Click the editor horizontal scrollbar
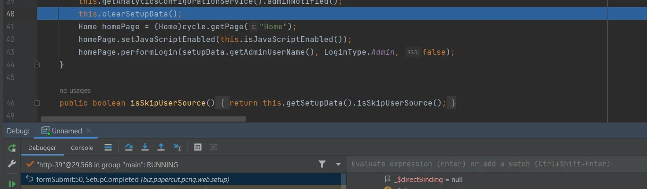Image resolution: width=647 pixels, height=189 pixels. click(x=143, y=119)
